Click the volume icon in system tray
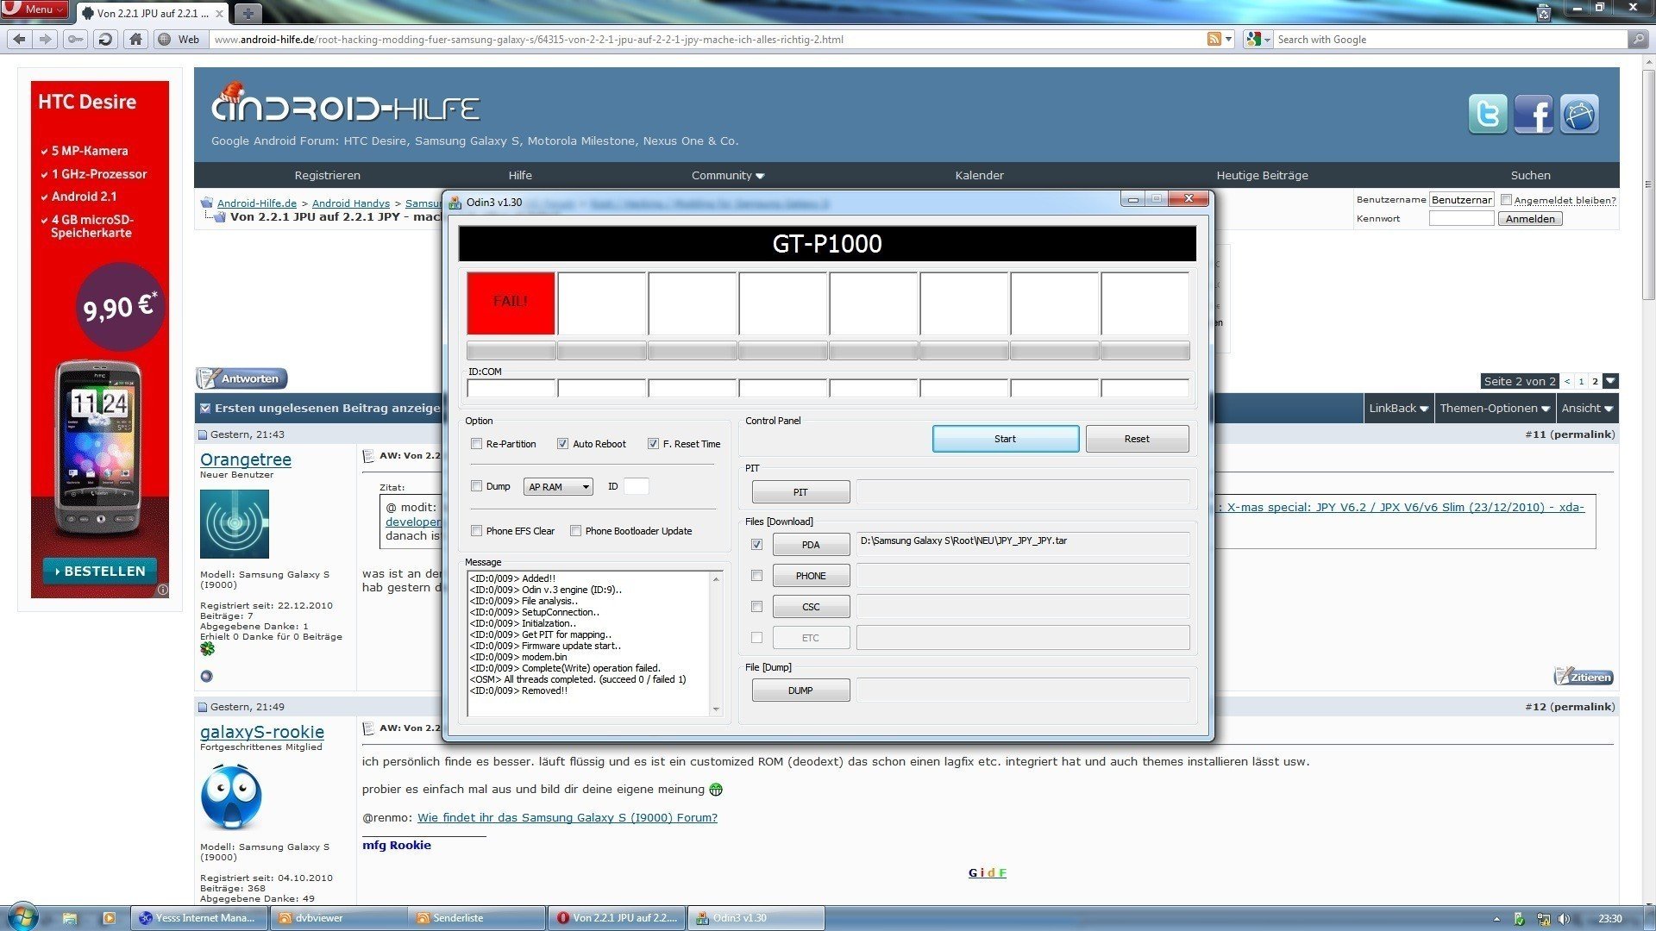Viewport: 1656px width, 931px height. (x=1564, y=919)
